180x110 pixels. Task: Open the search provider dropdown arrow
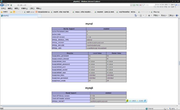pos(178,5)
